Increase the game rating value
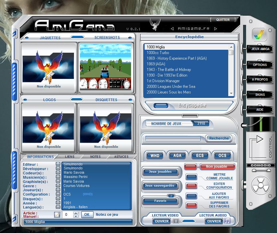This screenshot has width=277, height=233. (76, 213)
